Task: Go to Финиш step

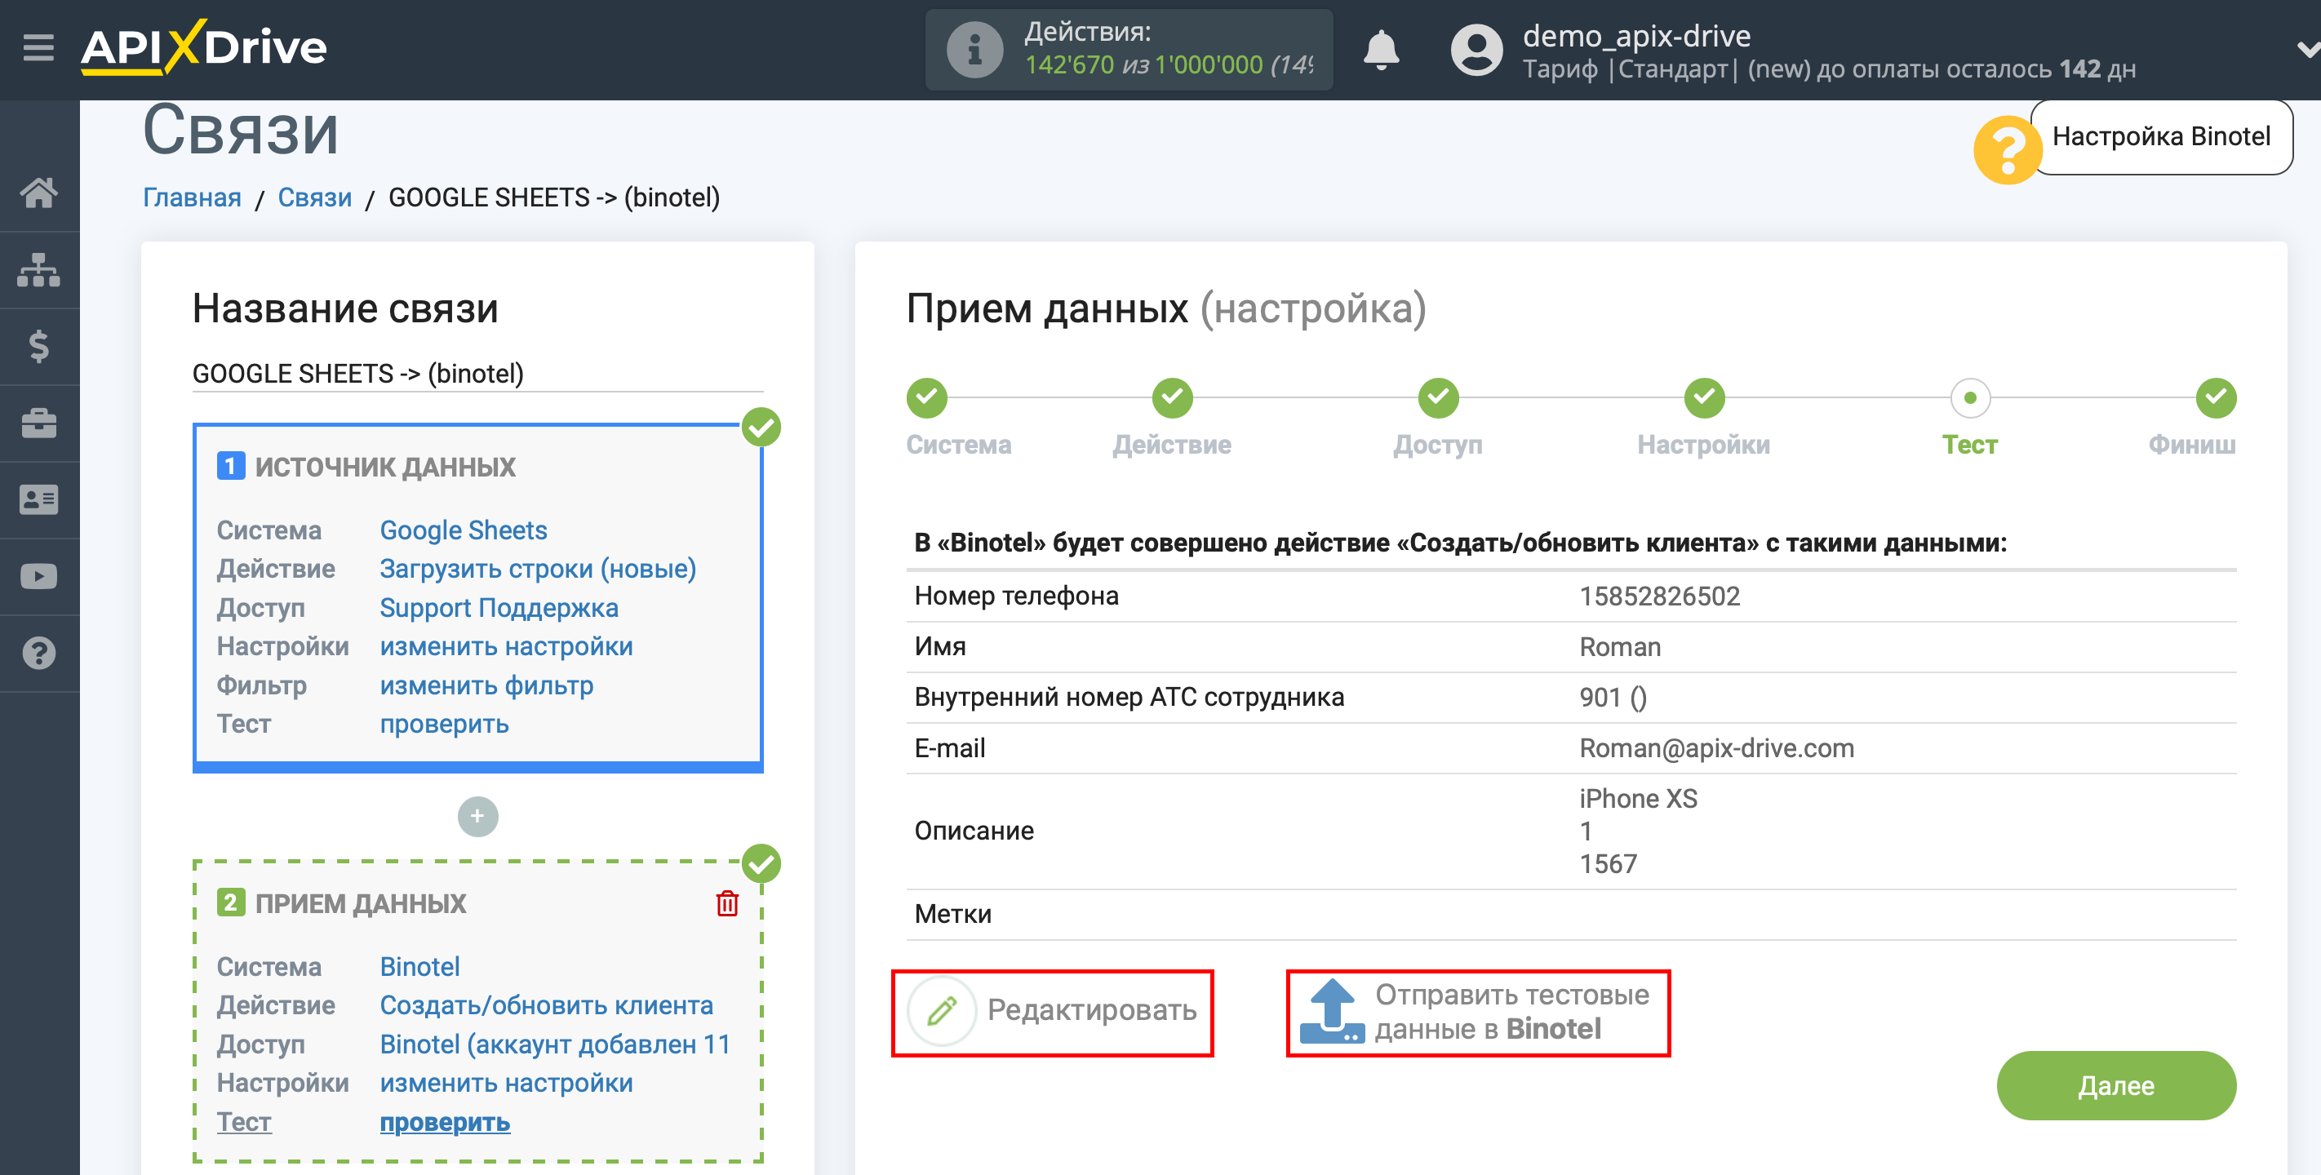Action: (x=2216, y=397)
